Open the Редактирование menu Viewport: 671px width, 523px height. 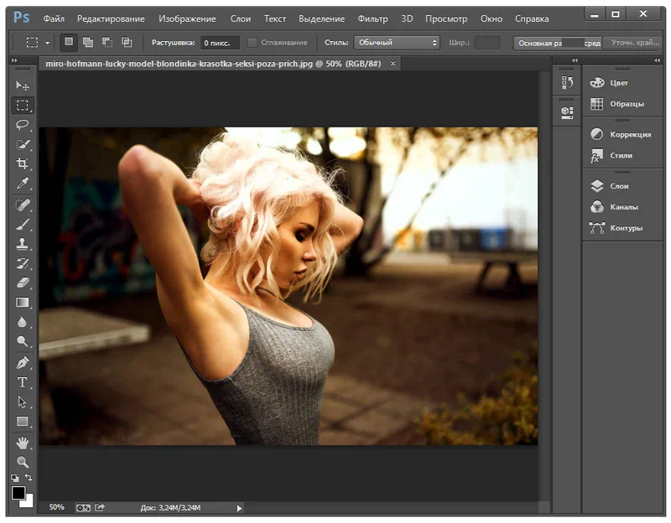coord(111,18)
